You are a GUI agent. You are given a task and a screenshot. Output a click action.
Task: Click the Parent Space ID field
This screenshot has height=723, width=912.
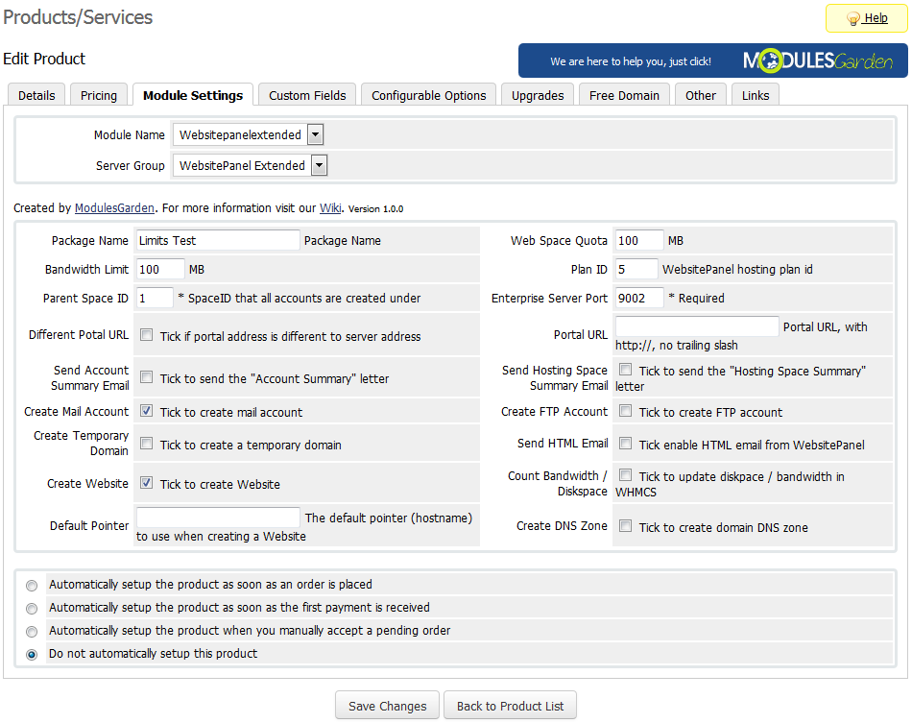[x=155, y=299]
